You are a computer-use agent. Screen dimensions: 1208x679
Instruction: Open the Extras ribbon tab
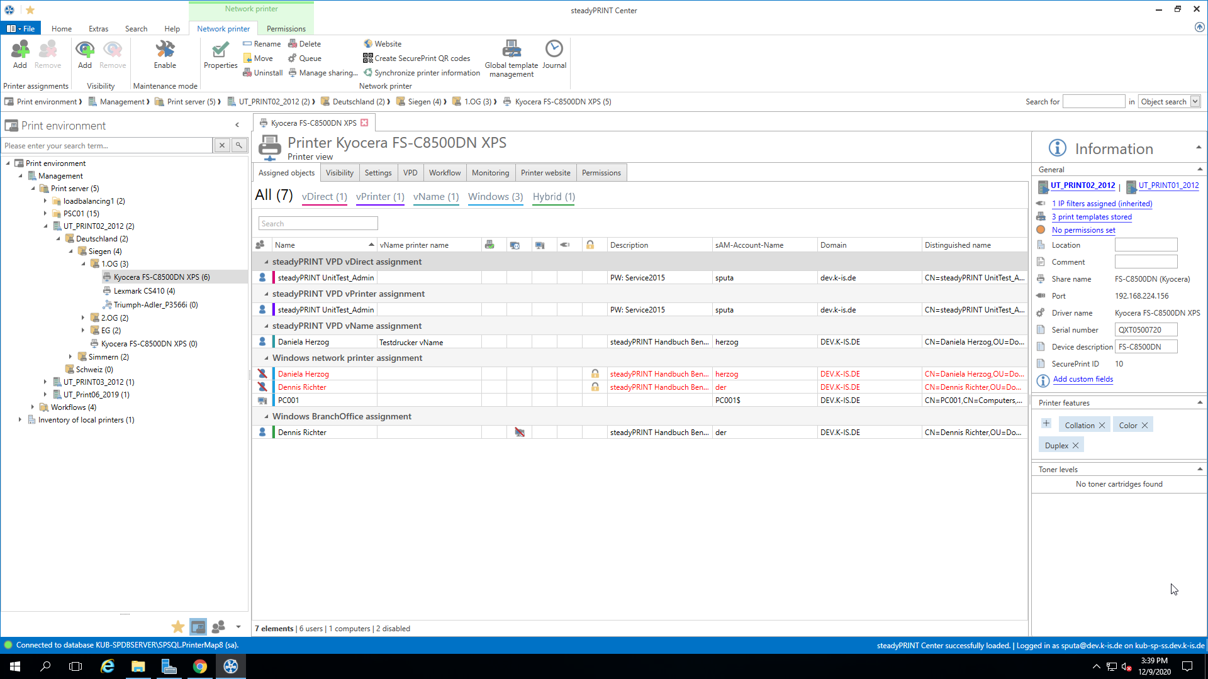click(x=98, y=28)
